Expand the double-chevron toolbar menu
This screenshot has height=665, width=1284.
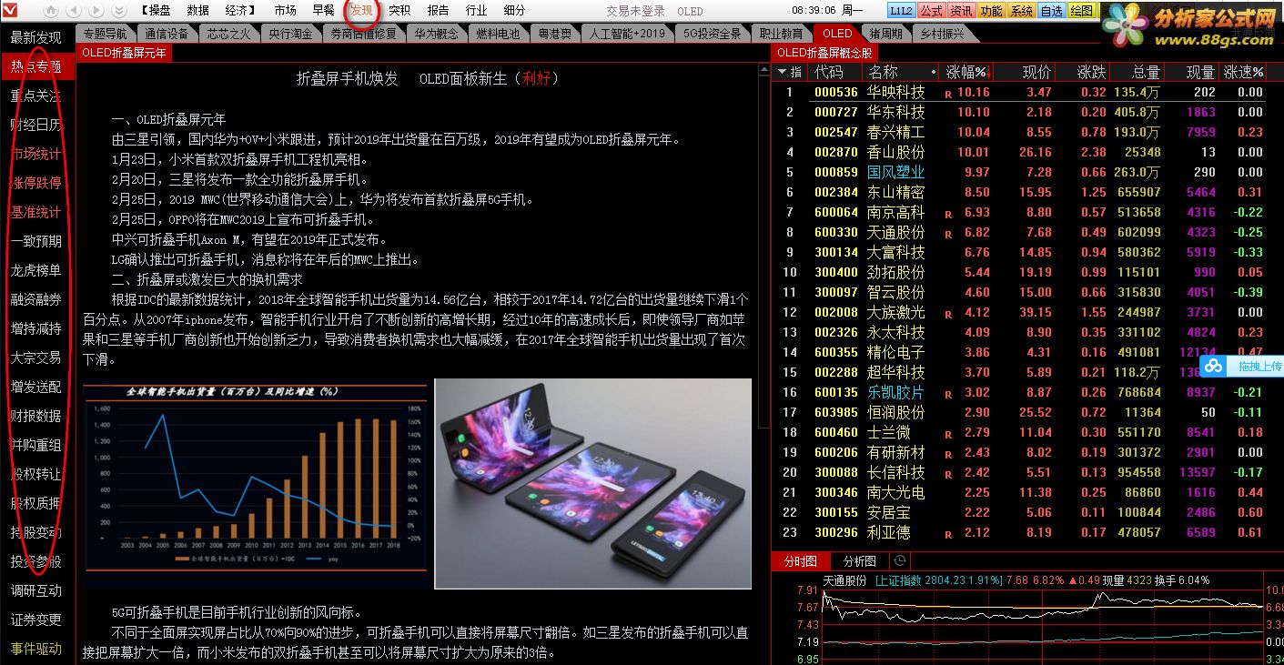coord(119,11)
